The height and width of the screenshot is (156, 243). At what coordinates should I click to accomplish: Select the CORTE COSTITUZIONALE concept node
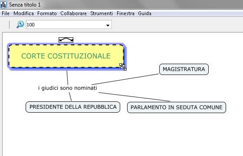click(x=66, y=56)
